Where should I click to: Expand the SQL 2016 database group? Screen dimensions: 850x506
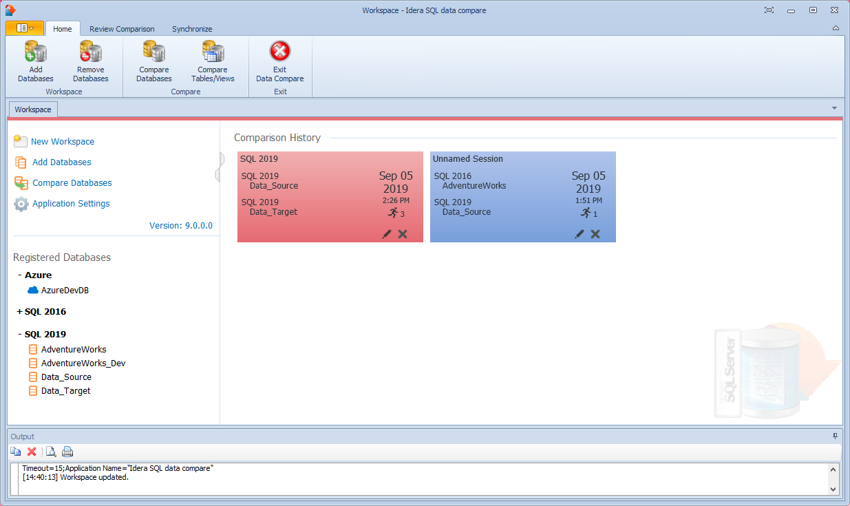(x=20, y=311)
